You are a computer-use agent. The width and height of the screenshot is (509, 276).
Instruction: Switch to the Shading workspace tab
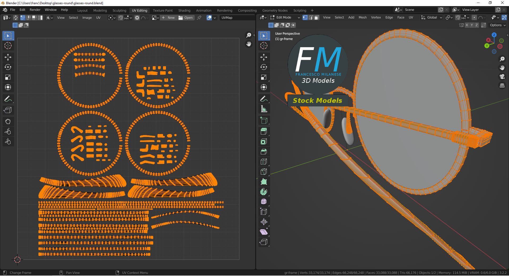184,10
